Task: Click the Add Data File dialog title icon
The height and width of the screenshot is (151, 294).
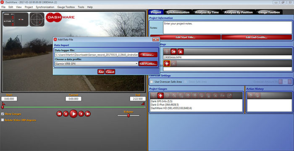Action: 55,39
